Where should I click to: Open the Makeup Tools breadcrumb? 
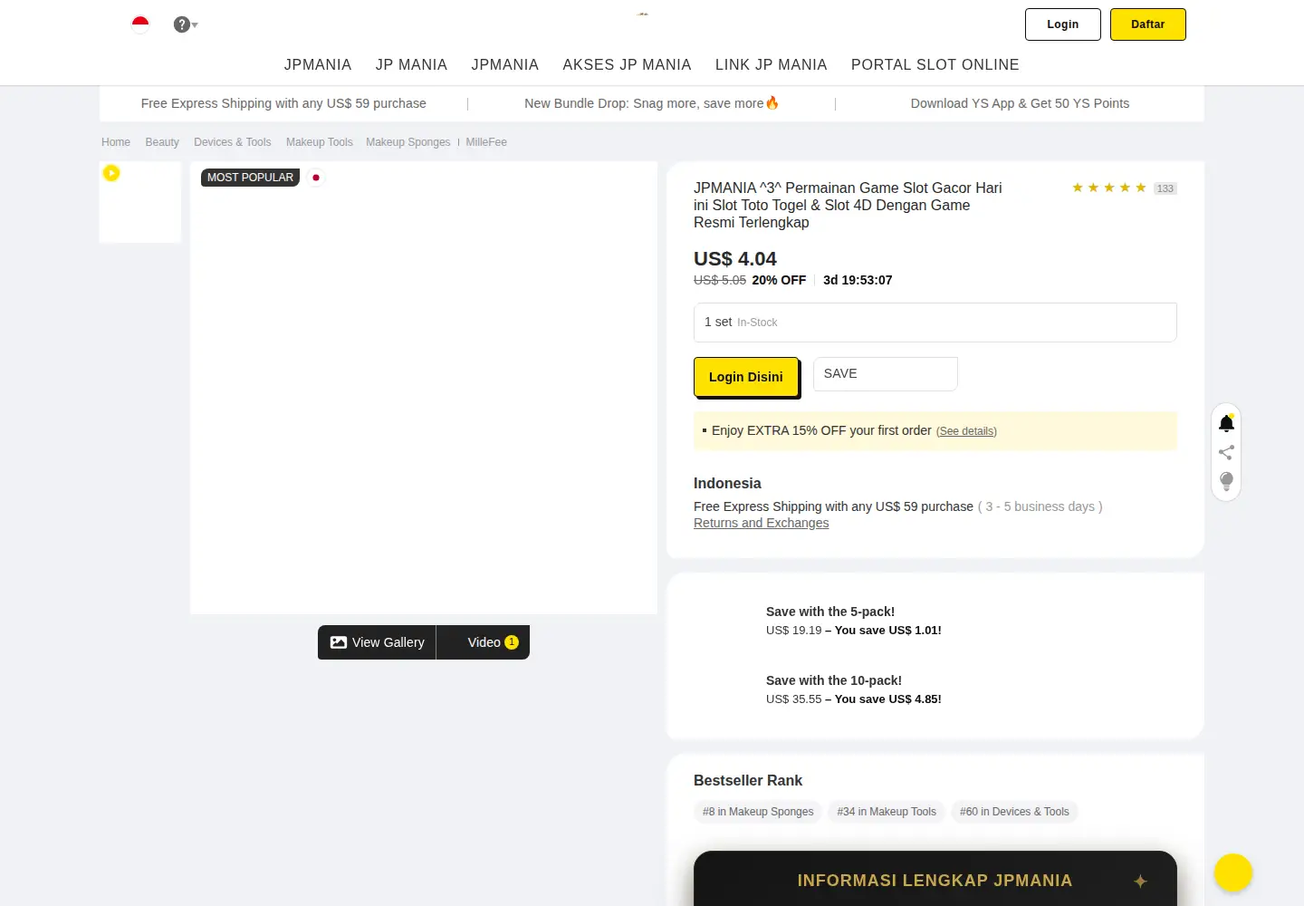[x=320, y=142]
